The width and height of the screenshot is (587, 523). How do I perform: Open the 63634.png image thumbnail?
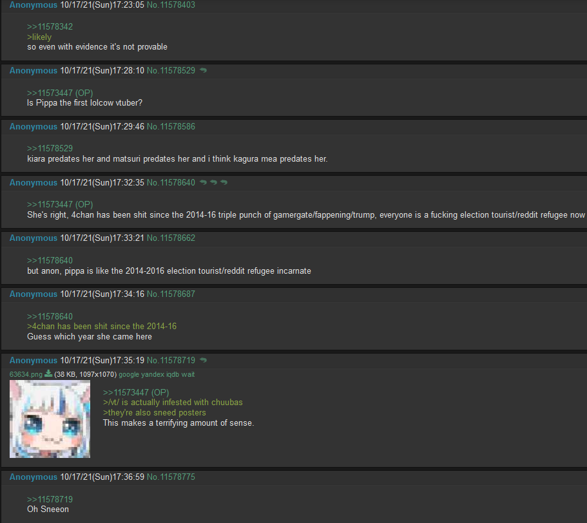click(50, 419)
